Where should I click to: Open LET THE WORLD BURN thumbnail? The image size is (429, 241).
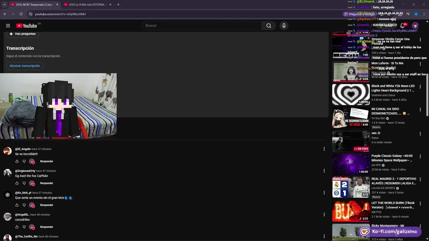351,211
